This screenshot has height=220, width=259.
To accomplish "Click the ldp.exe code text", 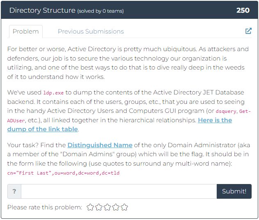I will tap(53, 93).
